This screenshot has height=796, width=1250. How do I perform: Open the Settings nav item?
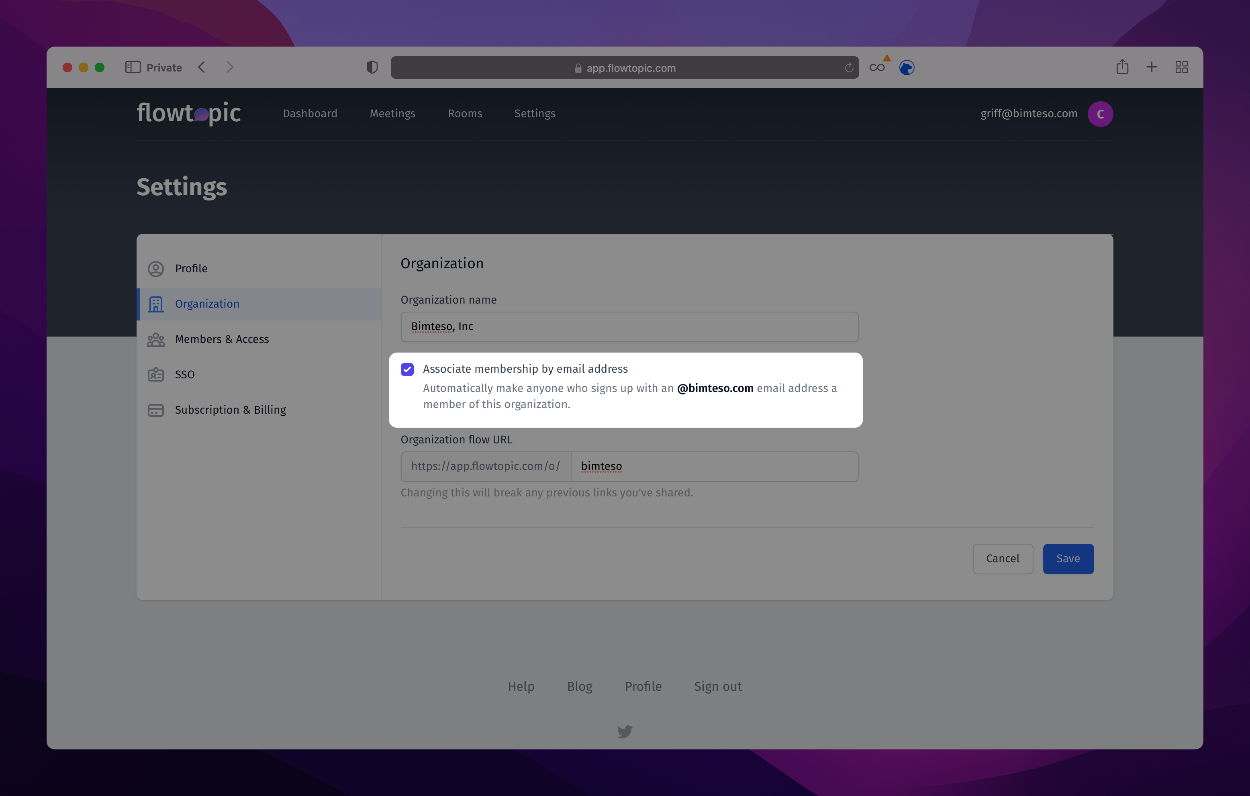coord(535,114)
